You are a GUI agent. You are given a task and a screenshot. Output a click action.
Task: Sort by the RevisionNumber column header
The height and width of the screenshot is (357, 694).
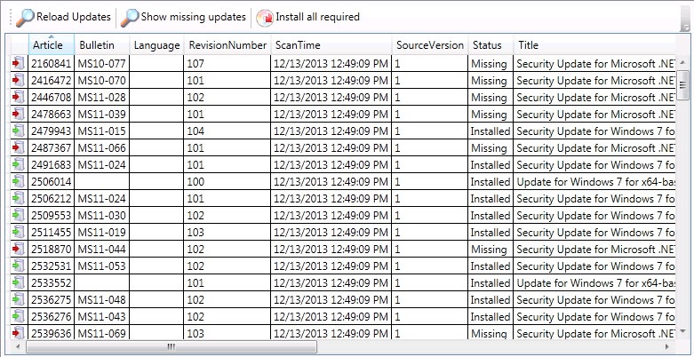coord(227,44)
